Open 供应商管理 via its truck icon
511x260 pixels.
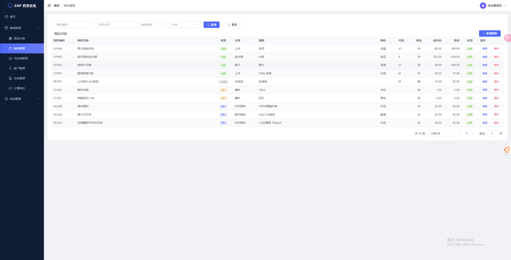click(x=10, y=59)
